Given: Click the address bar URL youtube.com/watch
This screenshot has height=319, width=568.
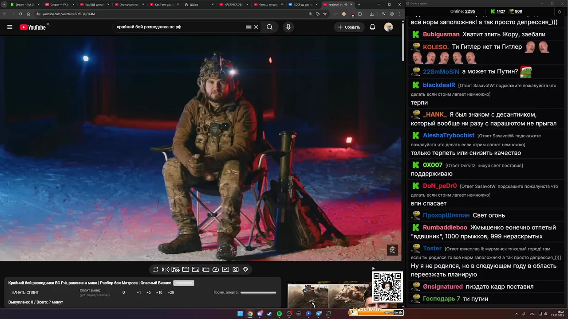Looking at the screenshot, I should point(68,14).
